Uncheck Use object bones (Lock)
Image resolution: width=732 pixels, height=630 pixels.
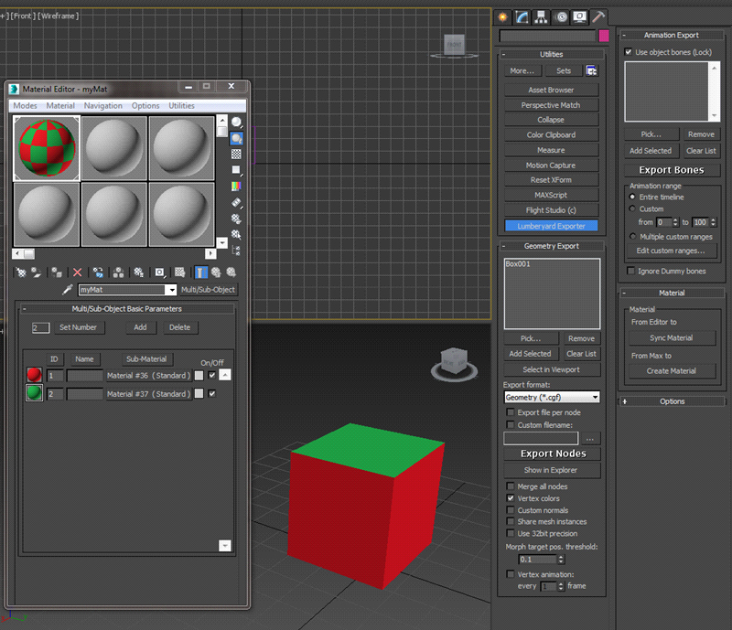point(629,52)
